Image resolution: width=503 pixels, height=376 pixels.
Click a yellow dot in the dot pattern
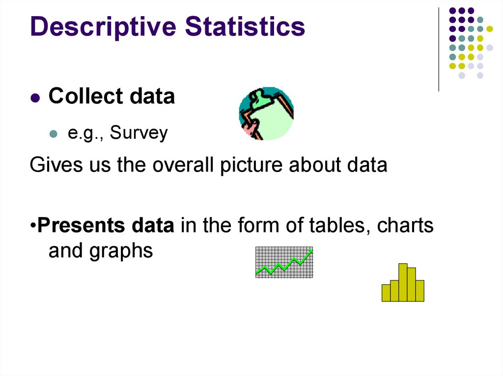click(x=490, y=29)
